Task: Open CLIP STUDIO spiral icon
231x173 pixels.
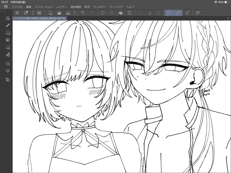Action: [39, 13]
